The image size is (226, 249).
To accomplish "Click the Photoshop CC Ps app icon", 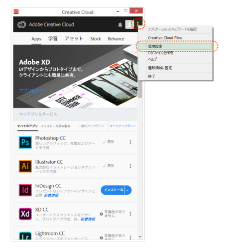I will point(25,142).
